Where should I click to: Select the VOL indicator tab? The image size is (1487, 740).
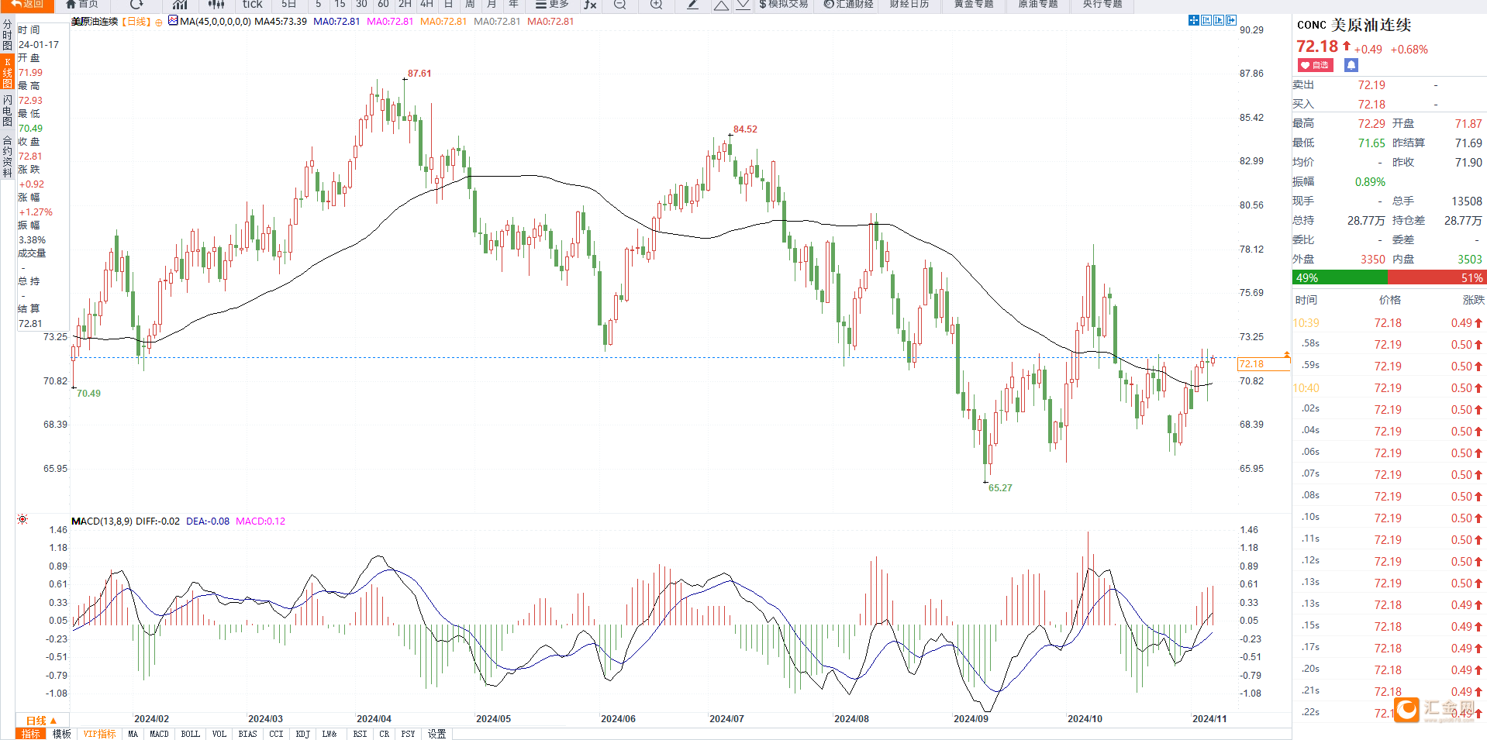(x=219, y=734)
